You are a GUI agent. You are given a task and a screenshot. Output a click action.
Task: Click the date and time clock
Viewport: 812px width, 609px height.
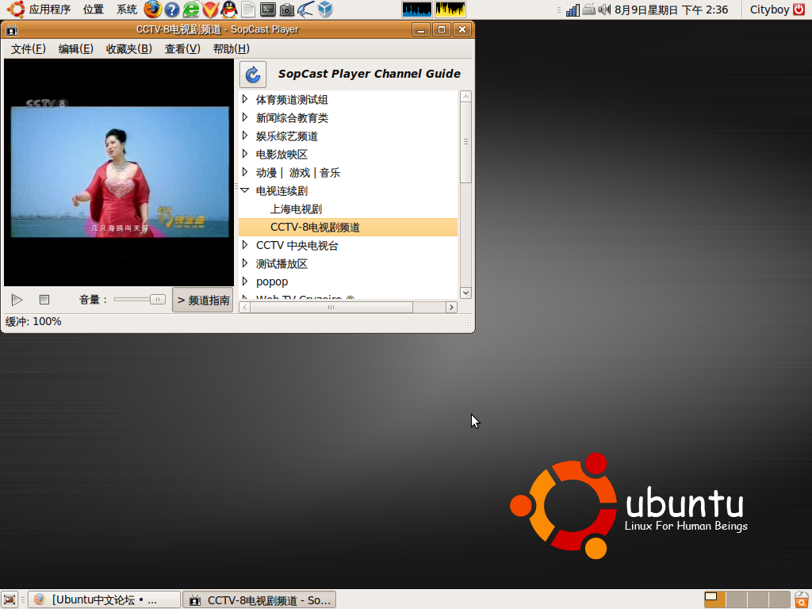(671, 10)
